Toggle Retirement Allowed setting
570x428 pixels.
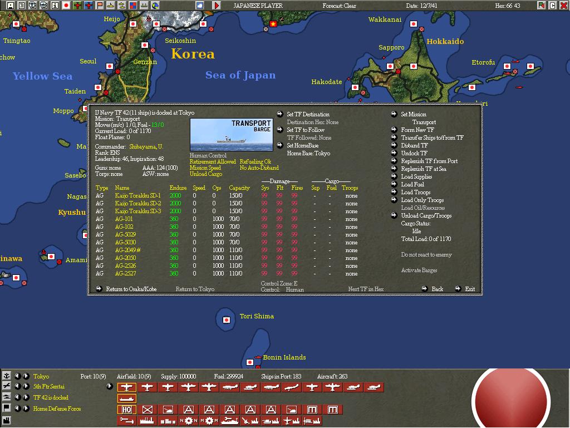coord(213,161)
